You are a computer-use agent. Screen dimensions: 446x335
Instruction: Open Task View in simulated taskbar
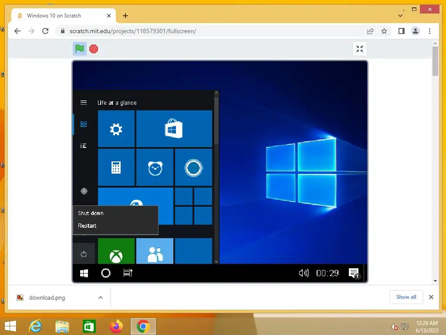[x=128, y=273]
